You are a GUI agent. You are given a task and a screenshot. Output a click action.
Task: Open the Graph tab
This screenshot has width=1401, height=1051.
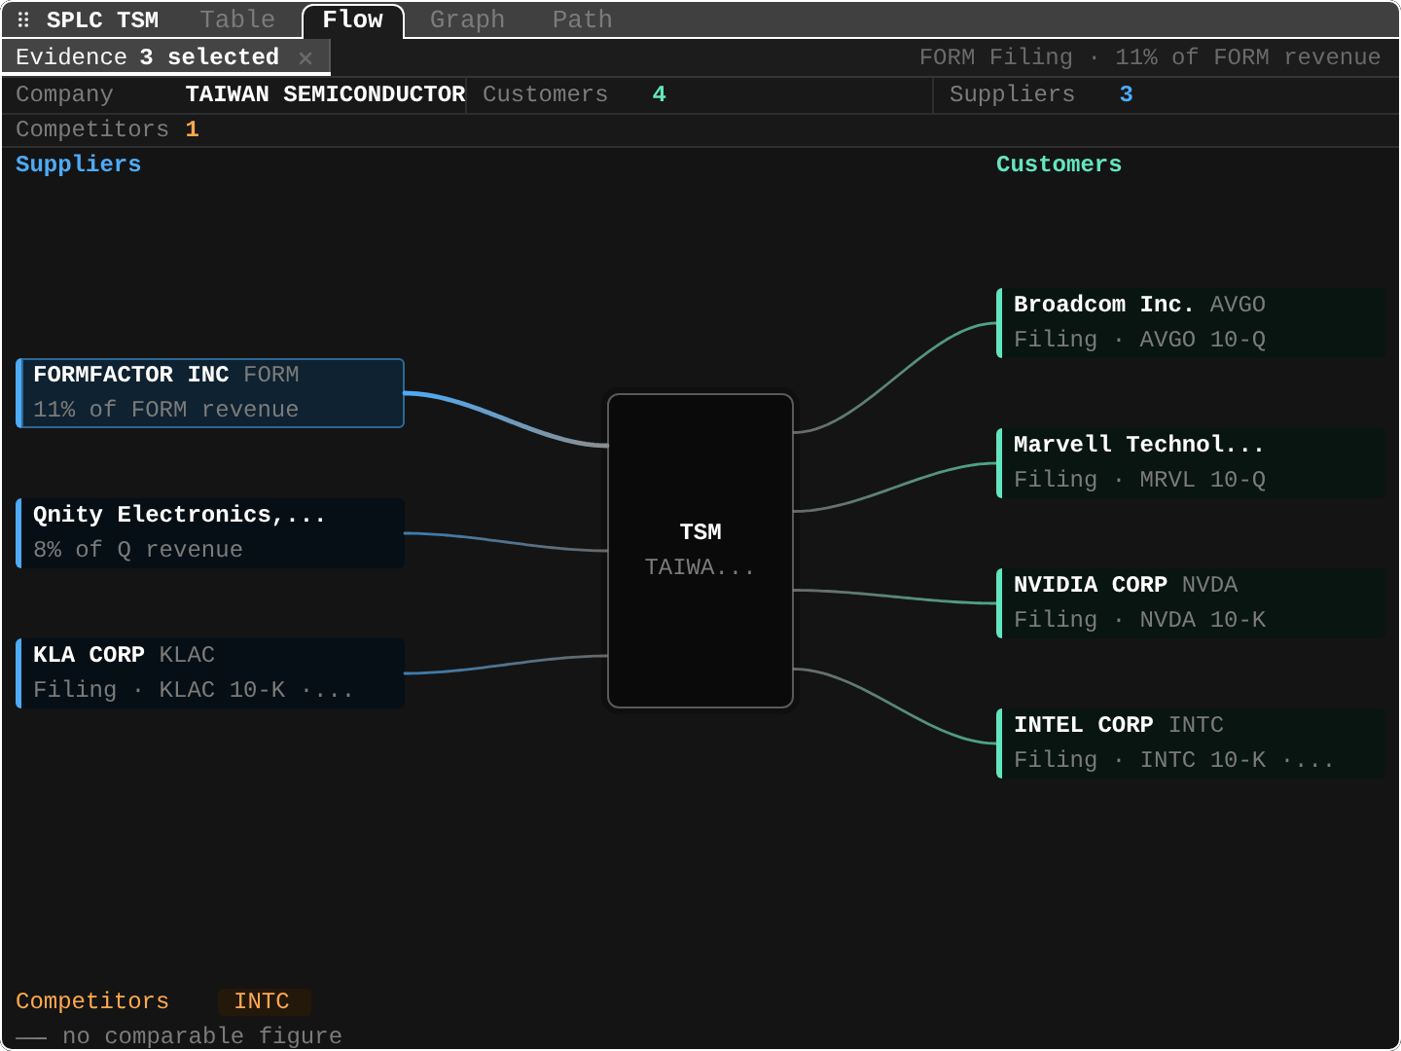pos(467,19)
